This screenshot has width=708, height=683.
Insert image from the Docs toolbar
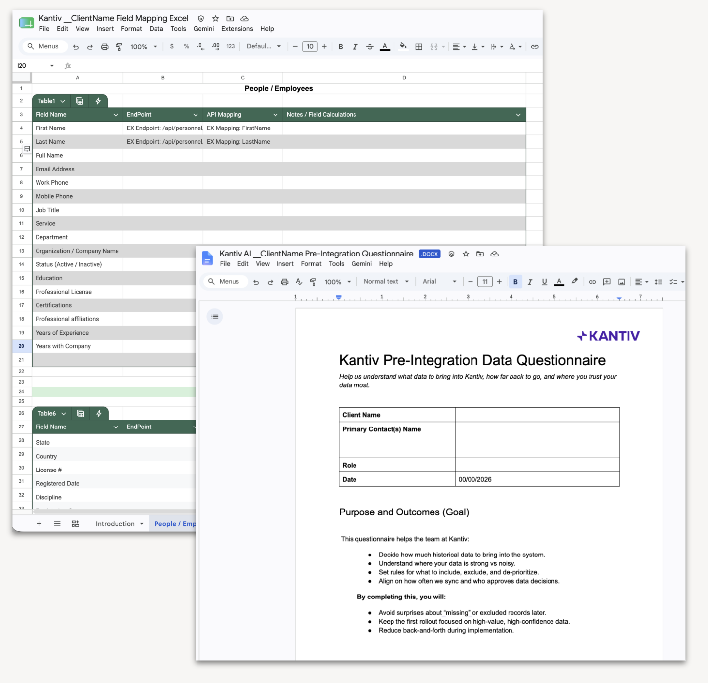(x=622, y=282)
